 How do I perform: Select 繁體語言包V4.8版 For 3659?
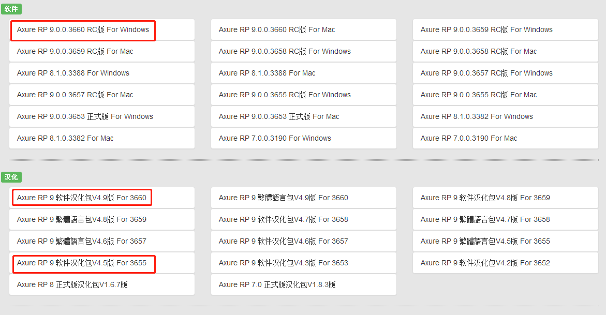(x=101, y=219)
